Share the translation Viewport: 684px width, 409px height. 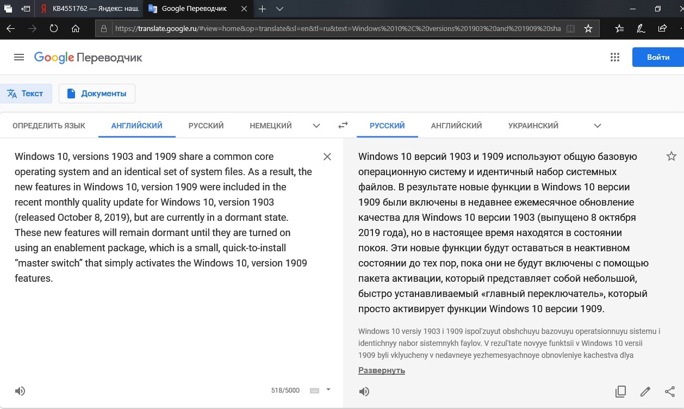coord(670,391)
